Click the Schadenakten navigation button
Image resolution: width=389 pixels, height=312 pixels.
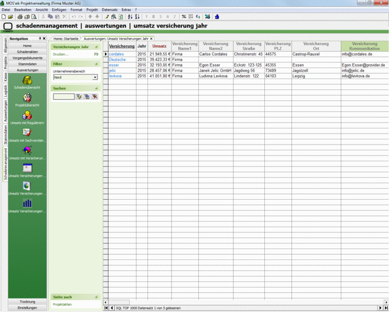[x=28, y=52]
